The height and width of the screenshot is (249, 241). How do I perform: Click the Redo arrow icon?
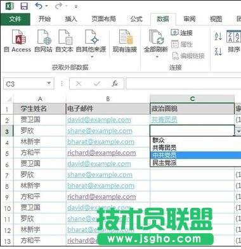pyautogui.click(x=59, y=6)
